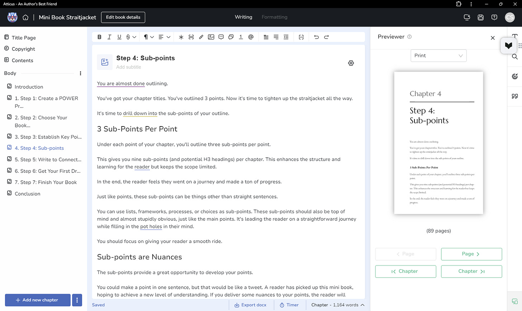The image size is (522, 311).
Task: Open the Copyright page
Action: (23, 49)
